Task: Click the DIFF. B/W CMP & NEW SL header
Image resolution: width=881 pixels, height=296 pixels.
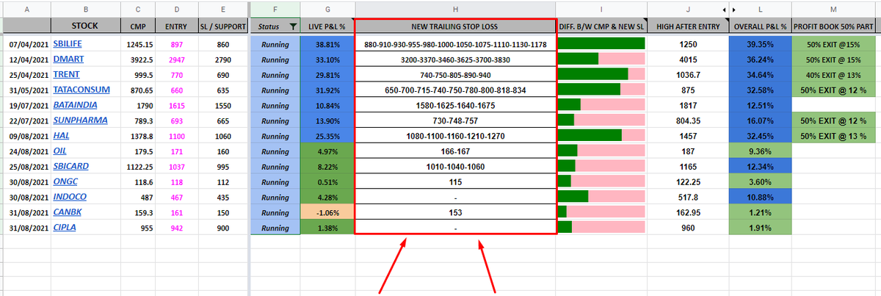Action: [601, 26]
